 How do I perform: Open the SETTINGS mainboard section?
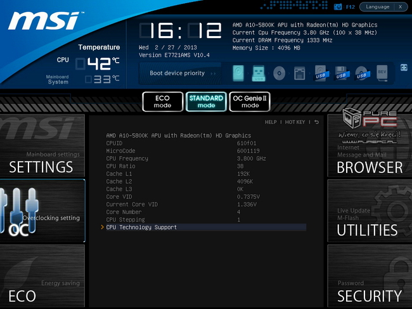[42, 145]
